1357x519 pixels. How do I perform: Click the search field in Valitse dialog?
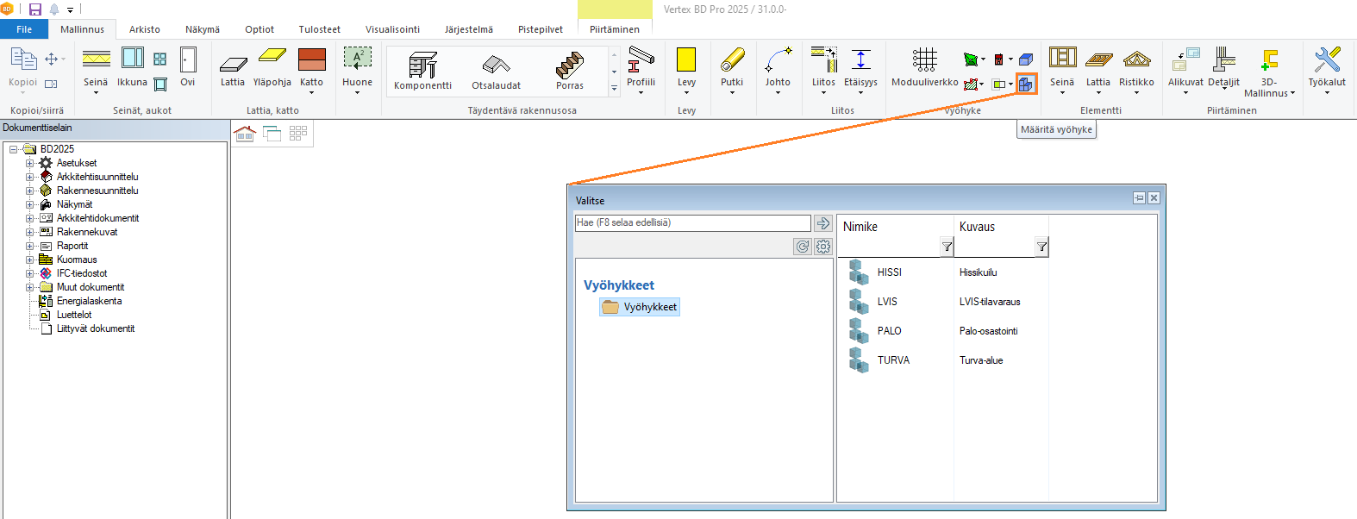[692, 222]
